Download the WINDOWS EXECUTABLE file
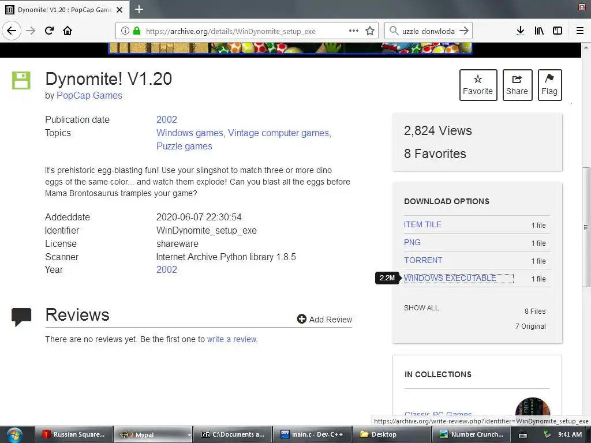 click(450, 278)
